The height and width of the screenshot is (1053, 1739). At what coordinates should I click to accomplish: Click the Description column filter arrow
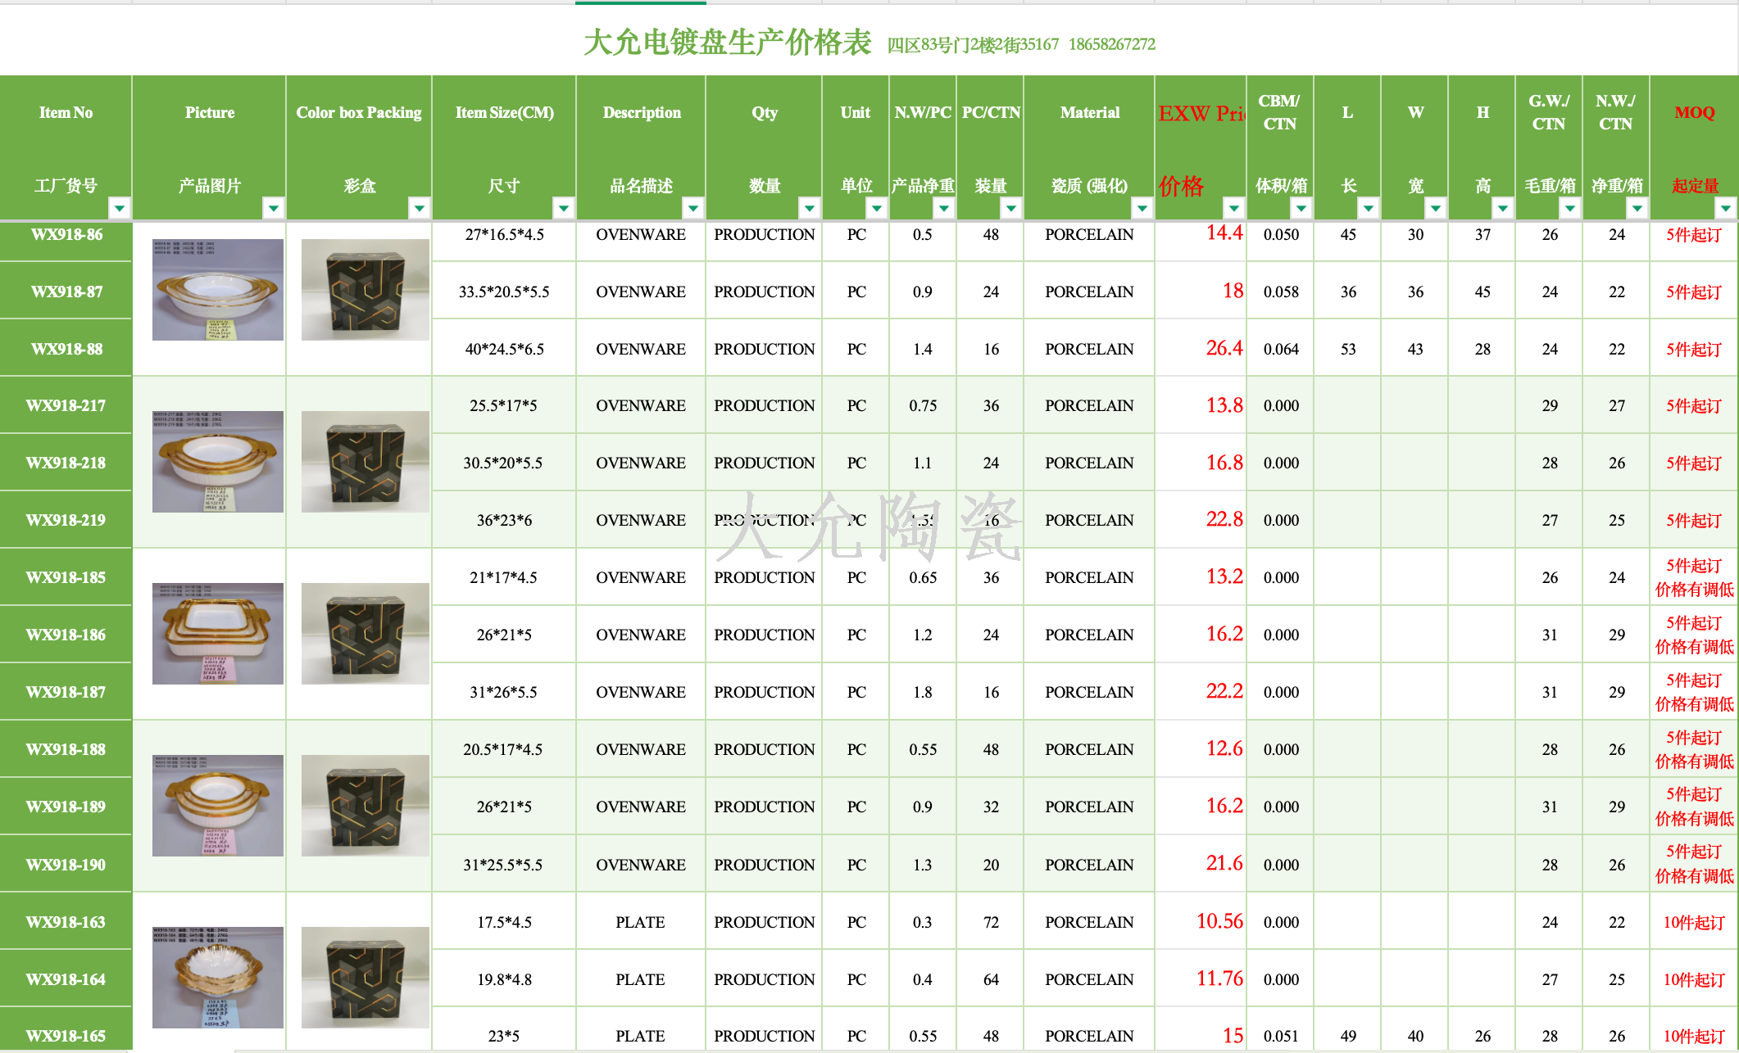pyautogui.click(x=693, y=208)
